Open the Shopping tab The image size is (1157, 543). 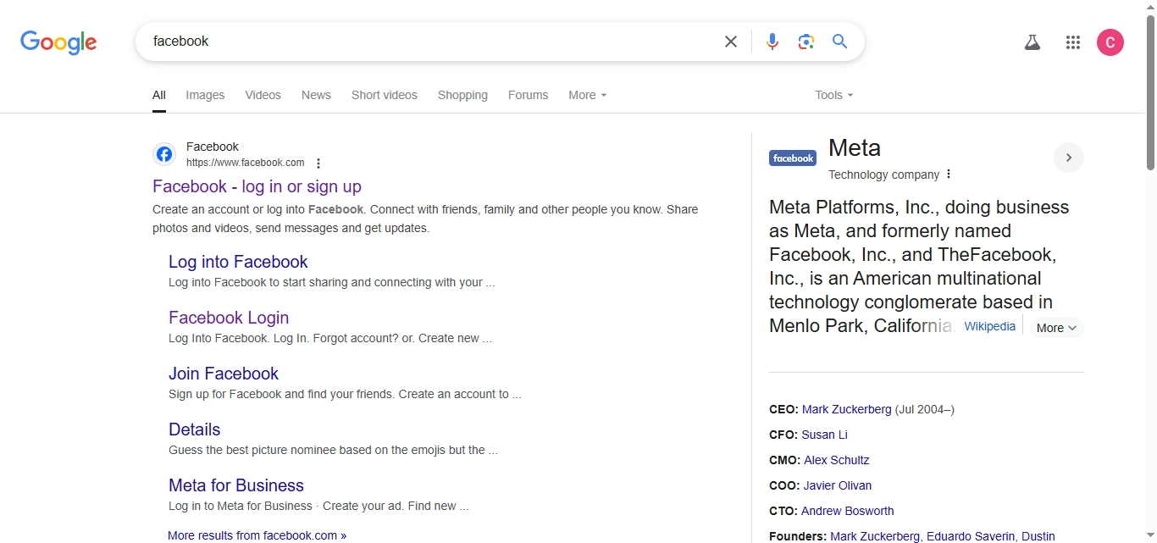462,95
